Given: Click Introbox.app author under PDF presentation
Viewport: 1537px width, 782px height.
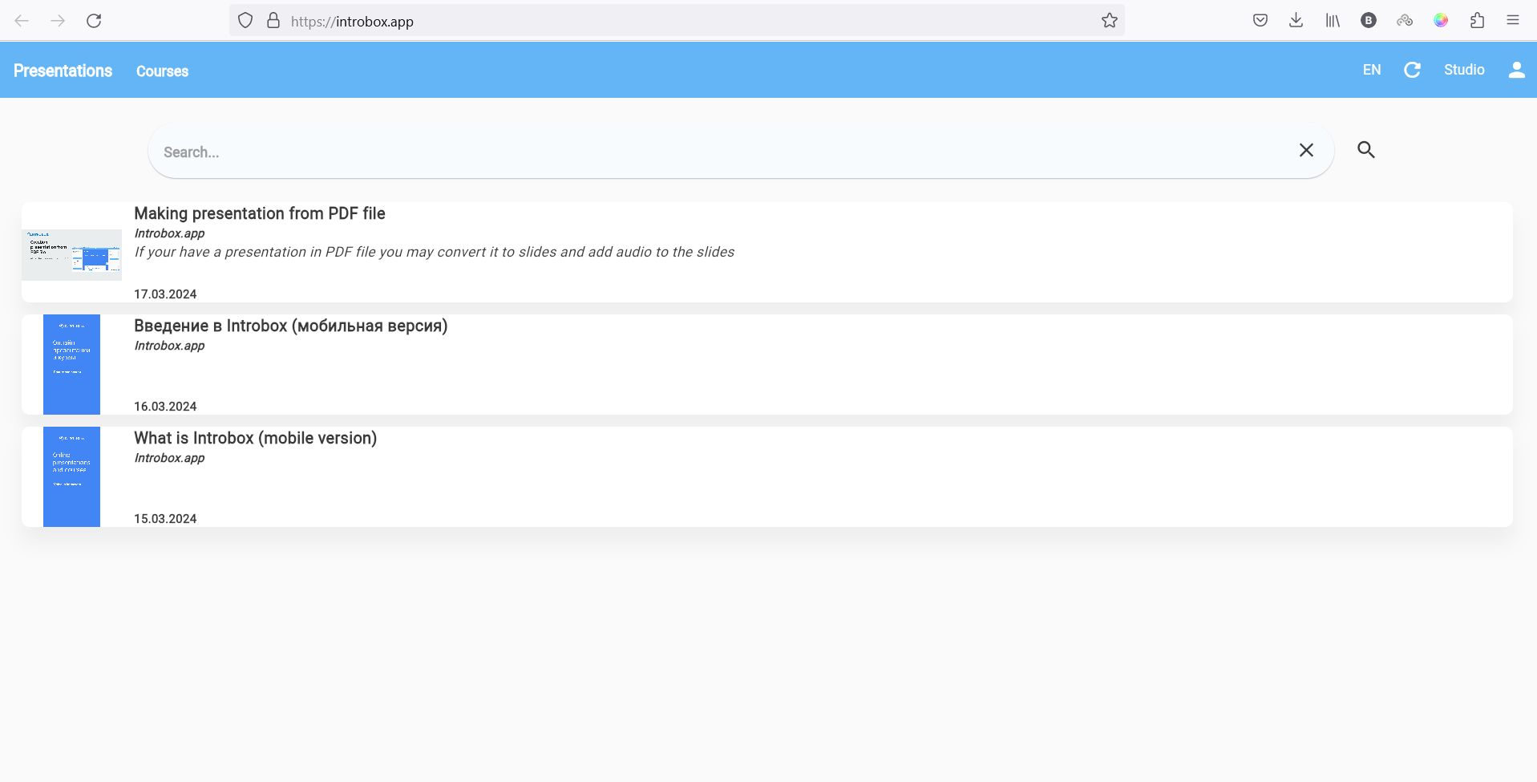Looking at the screenshot, I should click(169, 233).
